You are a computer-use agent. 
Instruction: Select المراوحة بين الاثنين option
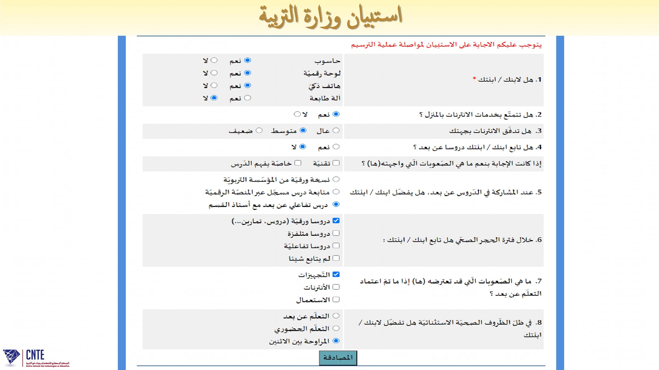[336, 341]
